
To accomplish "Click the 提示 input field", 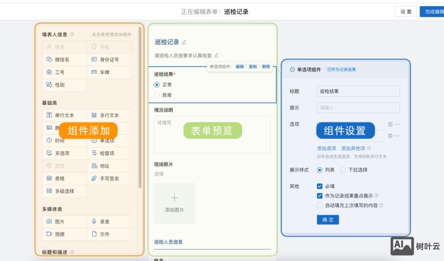I will pos(358,108).
